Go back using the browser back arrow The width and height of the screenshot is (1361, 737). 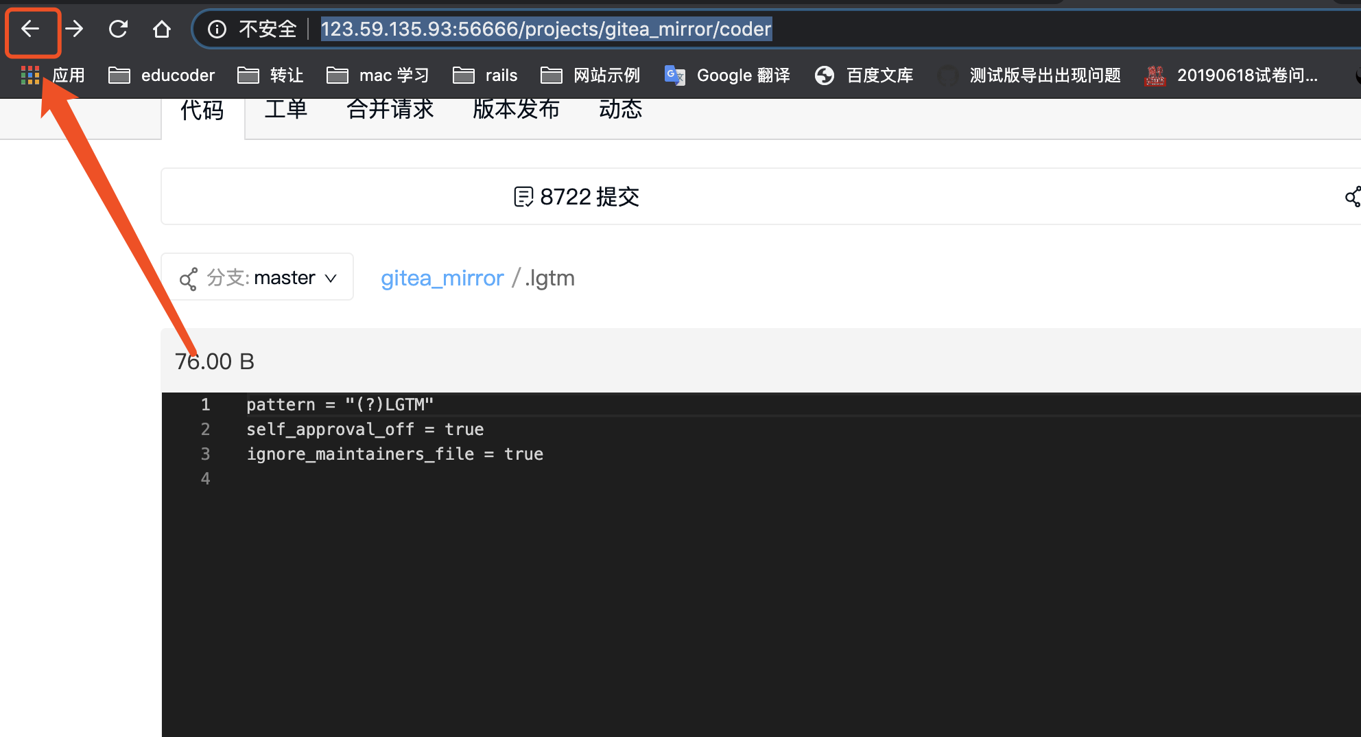(30, 29)
